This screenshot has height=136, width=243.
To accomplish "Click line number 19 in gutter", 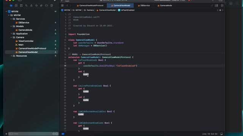I will (65, 66).
